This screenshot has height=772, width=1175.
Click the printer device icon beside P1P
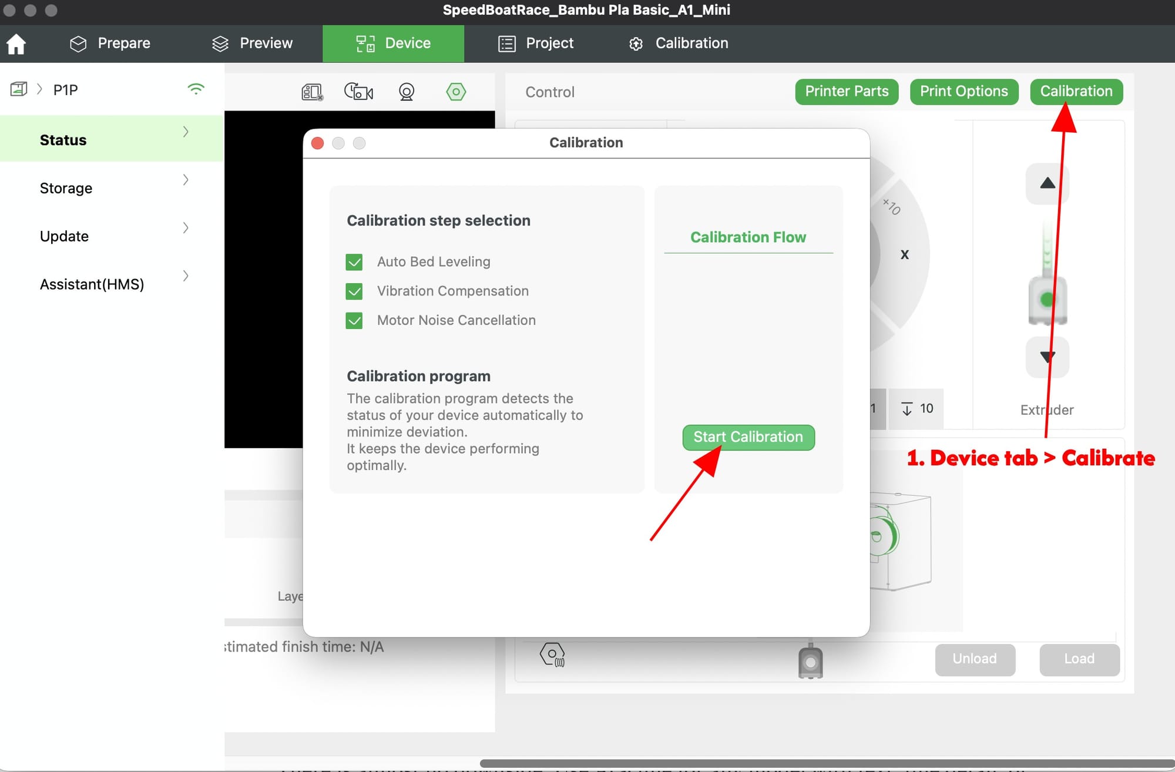coord(18,89)
